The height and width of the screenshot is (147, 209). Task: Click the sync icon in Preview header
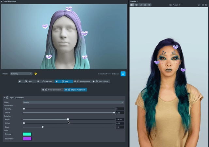(x=199, y=5)
